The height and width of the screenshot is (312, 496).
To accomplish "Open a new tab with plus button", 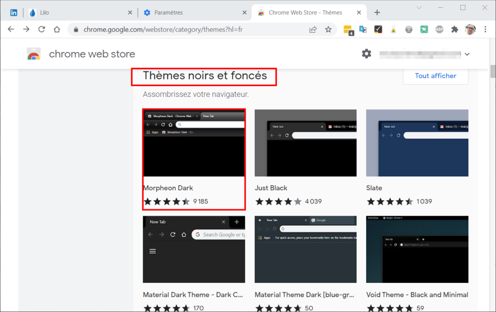I will (377, 13).
